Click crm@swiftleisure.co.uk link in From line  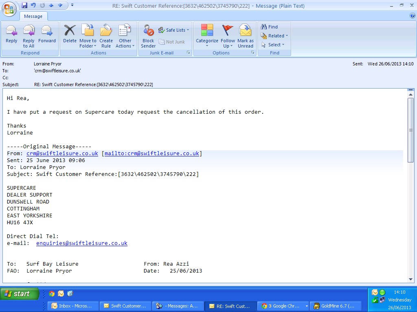tap(62, 153)
